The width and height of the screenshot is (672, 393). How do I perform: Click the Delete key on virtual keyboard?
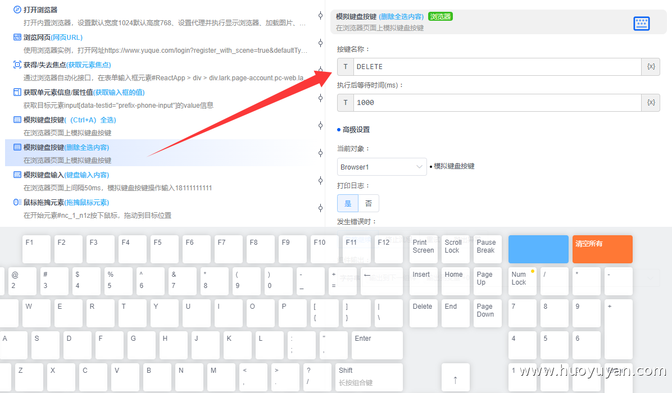pos(424,313)
